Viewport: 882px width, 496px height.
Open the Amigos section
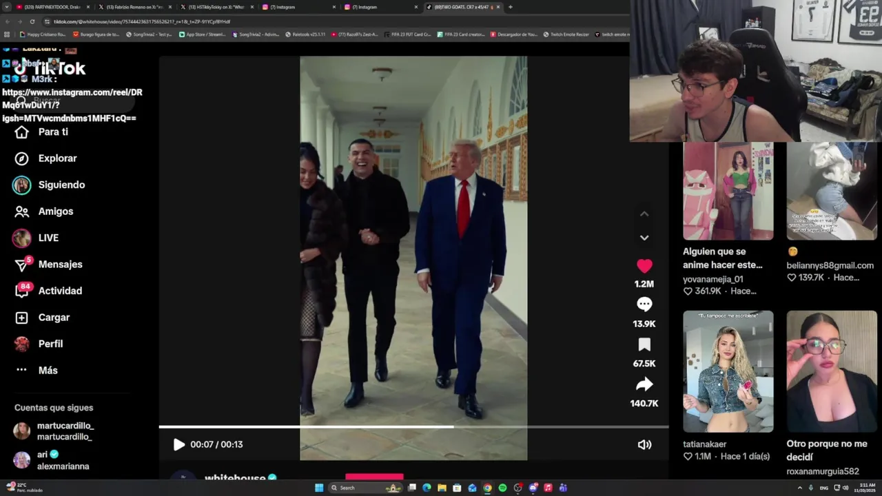[45, 211]
